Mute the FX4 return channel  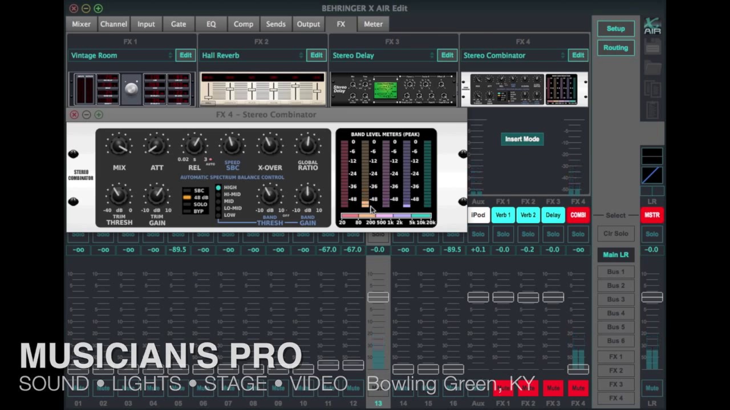click(x=578, y=388)
